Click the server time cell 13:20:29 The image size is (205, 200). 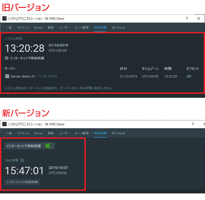(x=171, y=76)
